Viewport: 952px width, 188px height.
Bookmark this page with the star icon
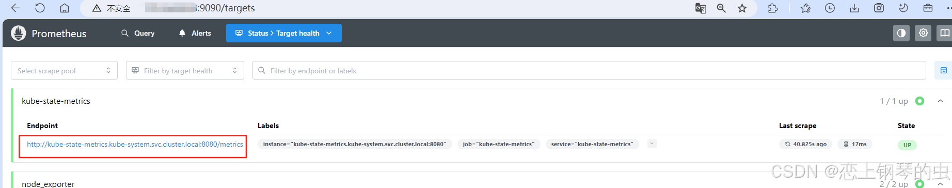pos(742,8)
